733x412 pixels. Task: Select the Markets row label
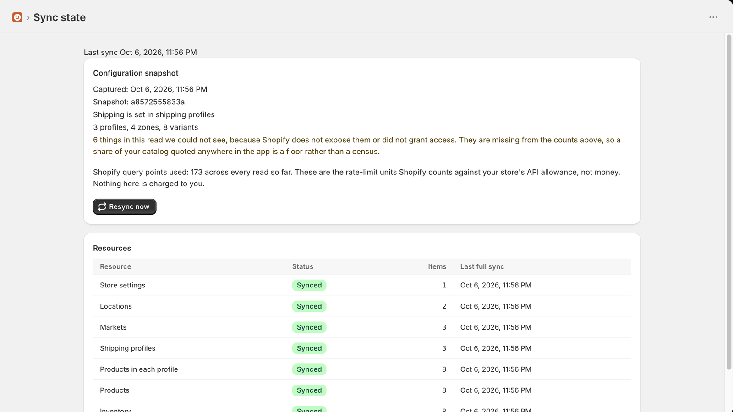113,327
